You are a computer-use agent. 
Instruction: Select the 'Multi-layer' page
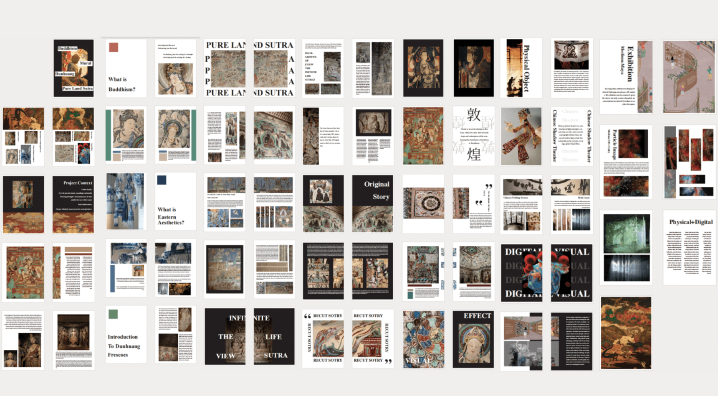click(x=572, y=204)
